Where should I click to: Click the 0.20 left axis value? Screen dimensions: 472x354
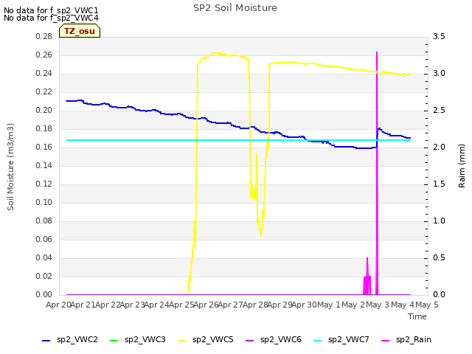tap(44, 111)
